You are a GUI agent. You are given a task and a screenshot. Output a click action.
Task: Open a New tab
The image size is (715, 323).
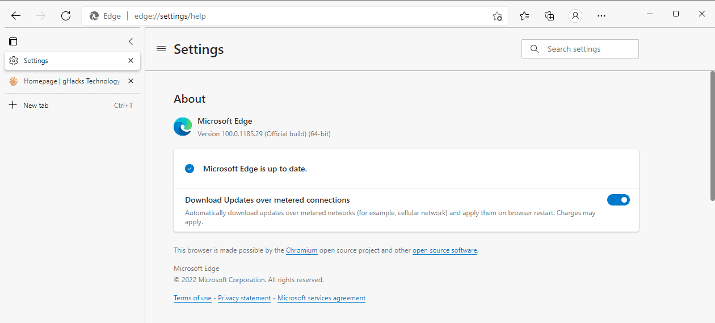(36, 105)
